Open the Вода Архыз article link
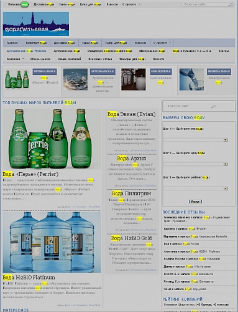Viewport: 238px width, 312px height. [132, 158]
